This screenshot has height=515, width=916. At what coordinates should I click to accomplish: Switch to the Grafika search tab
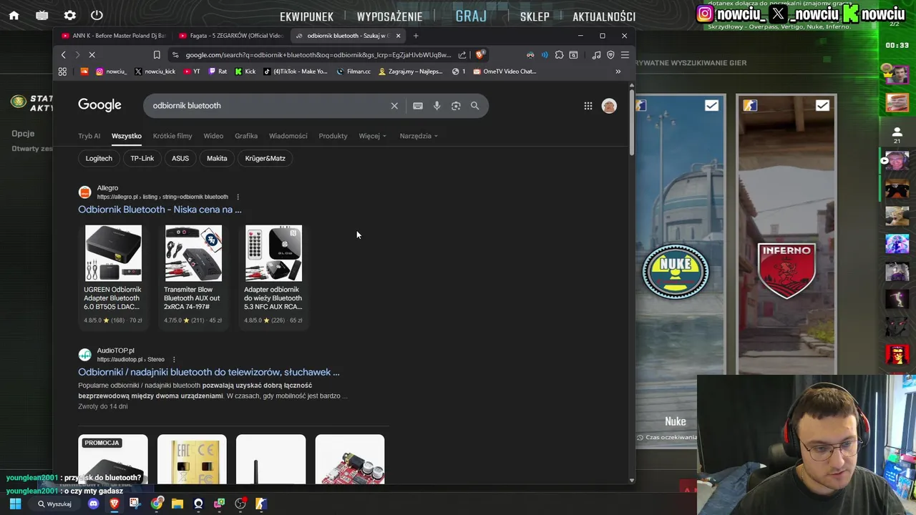point(246,136)
